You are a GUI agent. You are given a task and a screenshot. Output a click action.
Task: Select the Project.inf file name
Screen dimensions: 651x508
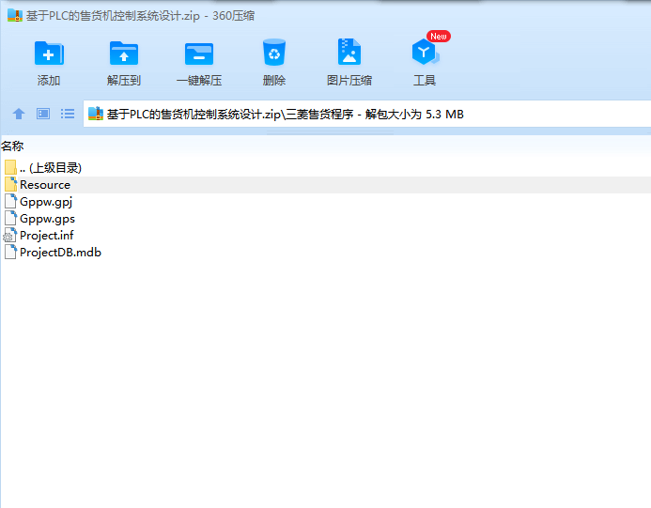[x=47, y=236]
